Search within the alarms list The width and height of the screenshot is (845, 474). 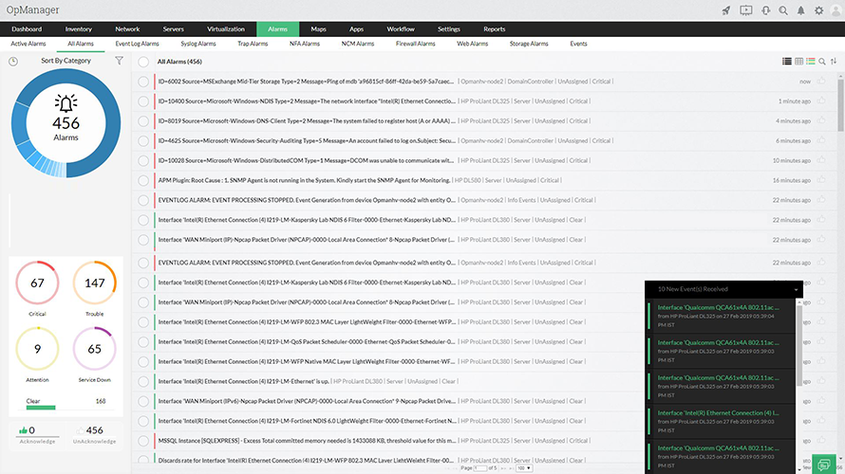[x=822, y=62]
